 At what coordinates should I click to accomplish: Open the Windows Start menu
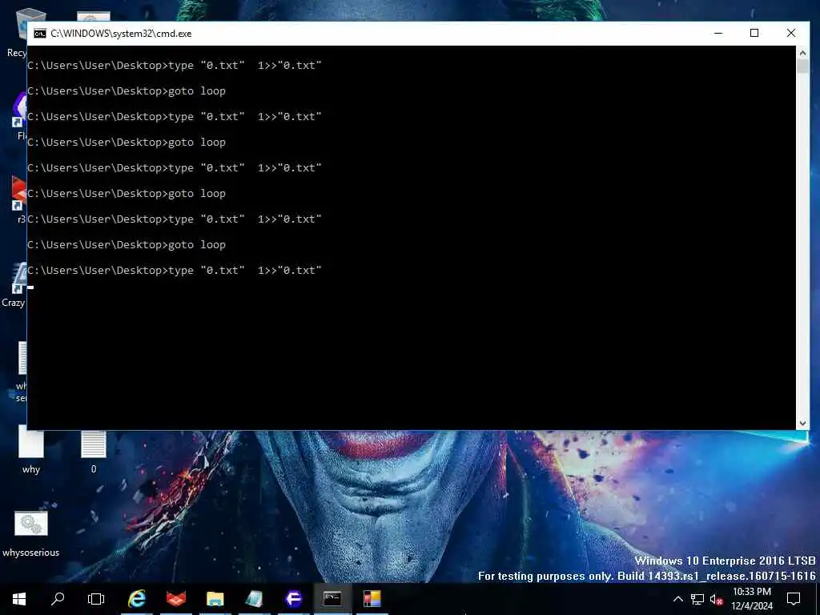[x=19, y=599]
